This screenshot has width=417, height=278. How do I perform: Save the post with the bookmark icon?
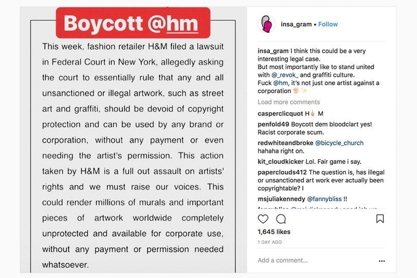coord(380,219)
